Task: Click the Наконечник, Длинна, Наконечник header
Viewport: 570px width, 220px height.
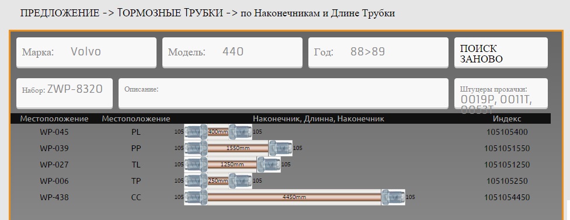Action: (318, 118)
